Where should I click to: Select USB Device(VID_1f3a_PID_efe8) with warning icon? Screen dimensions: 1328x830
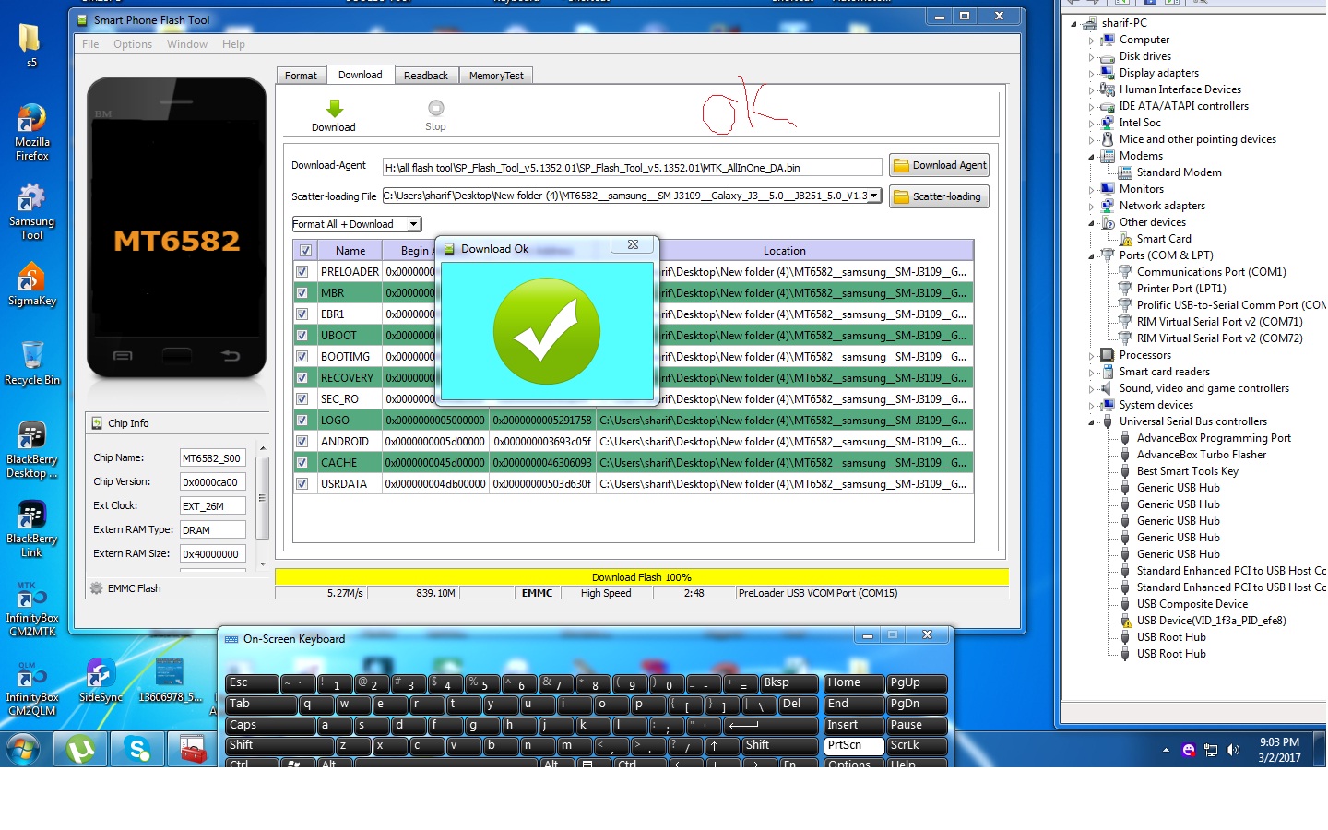[x=1211, y=621]
